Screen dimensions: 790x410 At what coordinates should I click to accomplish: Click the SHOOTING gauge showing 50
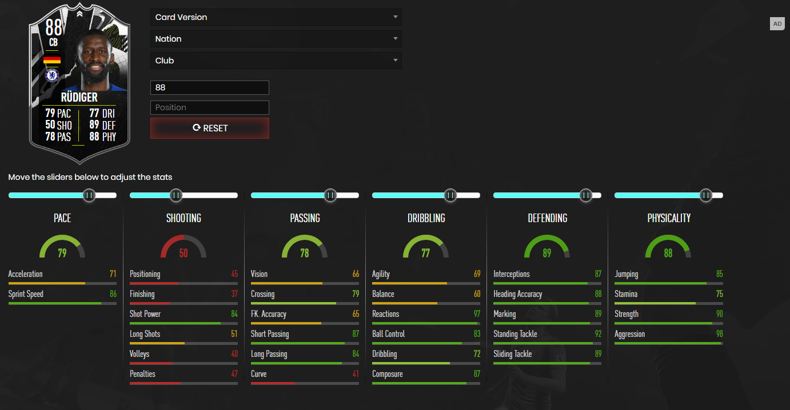[183, 247]
